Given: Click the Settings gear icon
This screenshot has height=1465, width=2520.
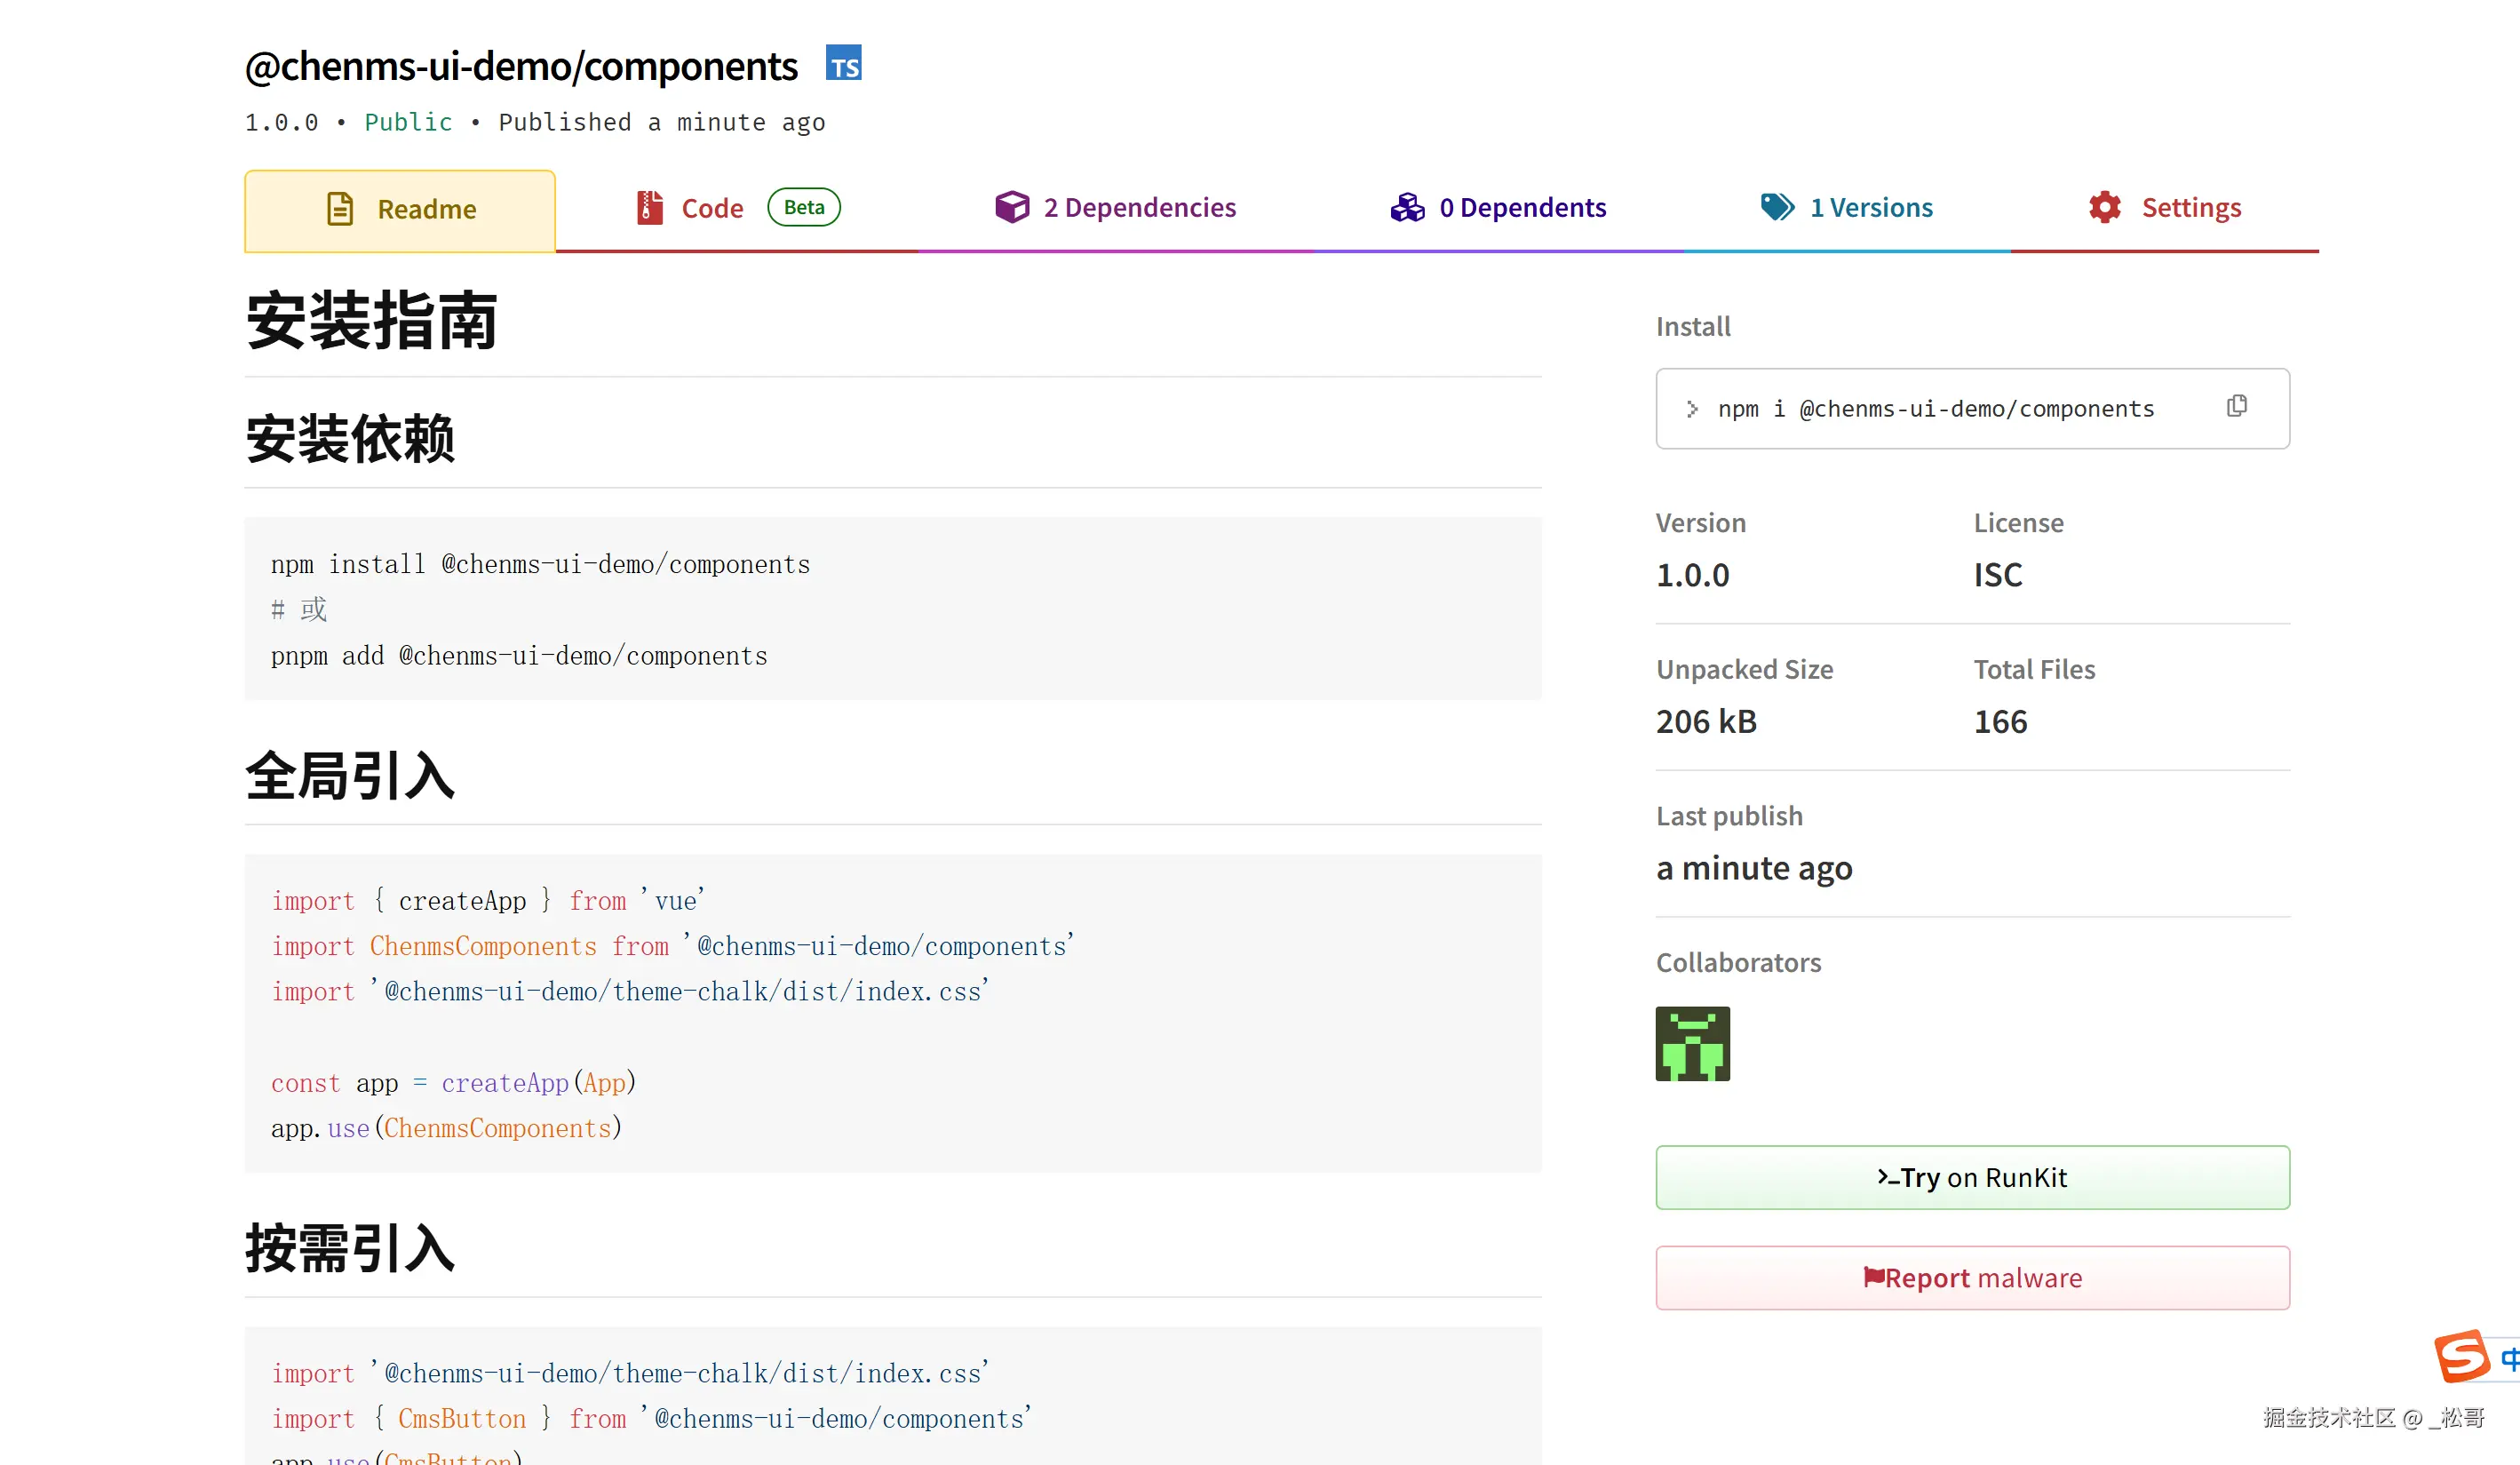Looking at the screenshot, I should 2105,207.
